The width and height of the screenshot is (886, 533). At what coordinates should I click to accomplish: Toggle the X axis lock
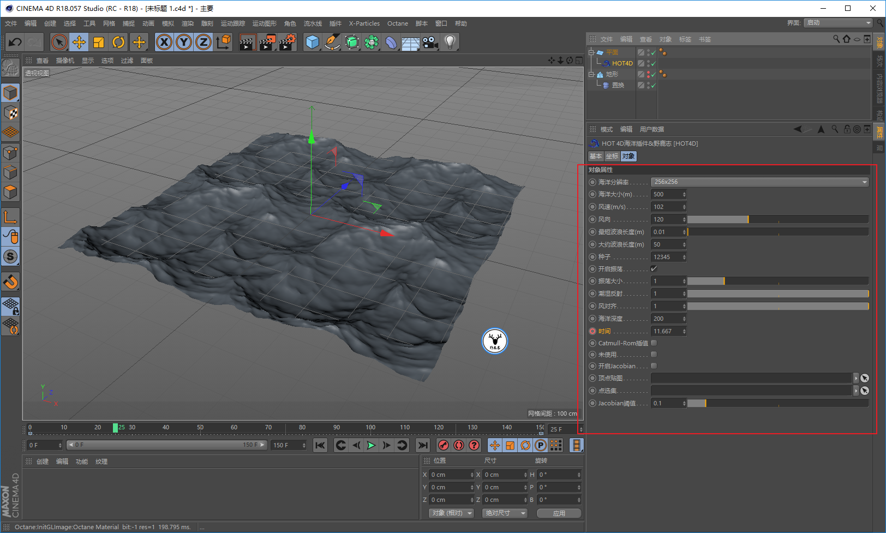point(164,42)
